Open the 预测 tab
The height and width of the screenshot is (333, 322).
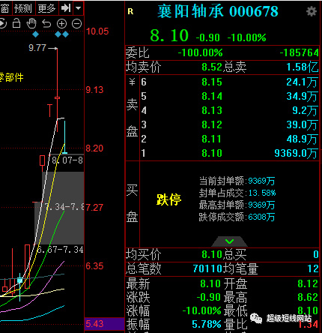(23, 8)
